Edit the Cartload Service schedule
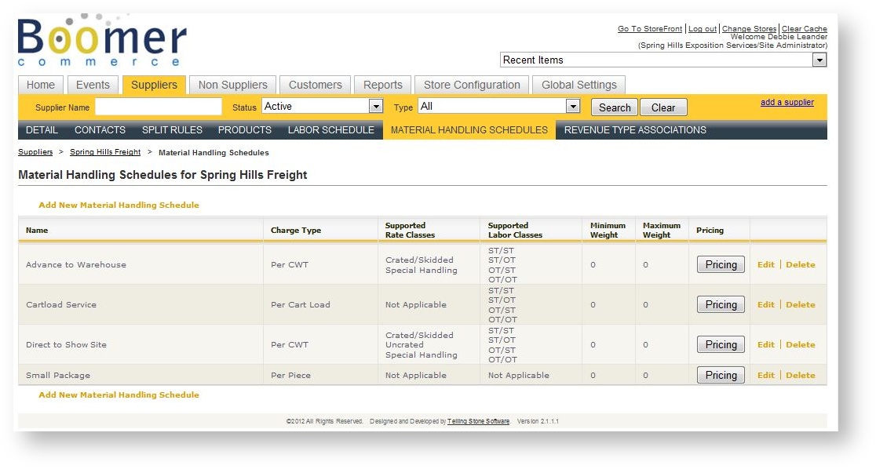Screen dimensions: 876x469 (765, 304)
